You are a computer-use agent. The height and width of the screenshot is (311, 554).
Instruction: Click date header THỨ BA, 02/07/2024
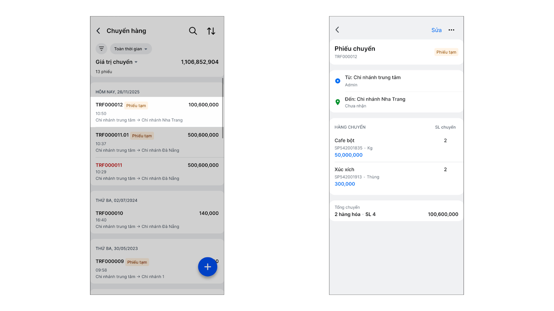[116, 200]
